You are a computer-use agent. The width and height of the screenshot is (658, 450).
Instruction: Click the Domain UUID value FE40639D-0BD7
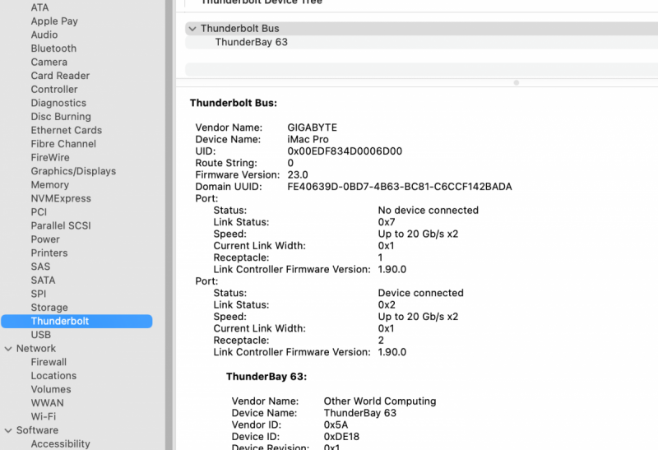click(x=400, y=187)
